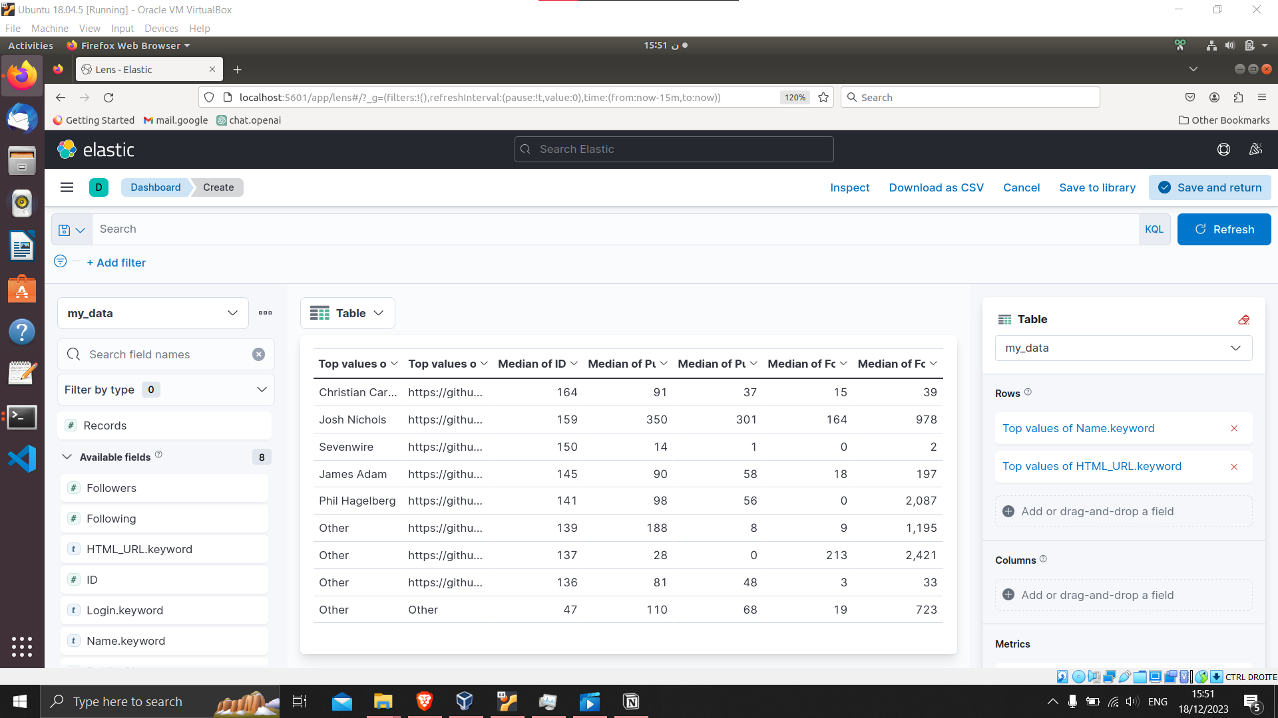
Task: Click HTML_URL.keyword text type icon
Action: [x=74, y=549]
